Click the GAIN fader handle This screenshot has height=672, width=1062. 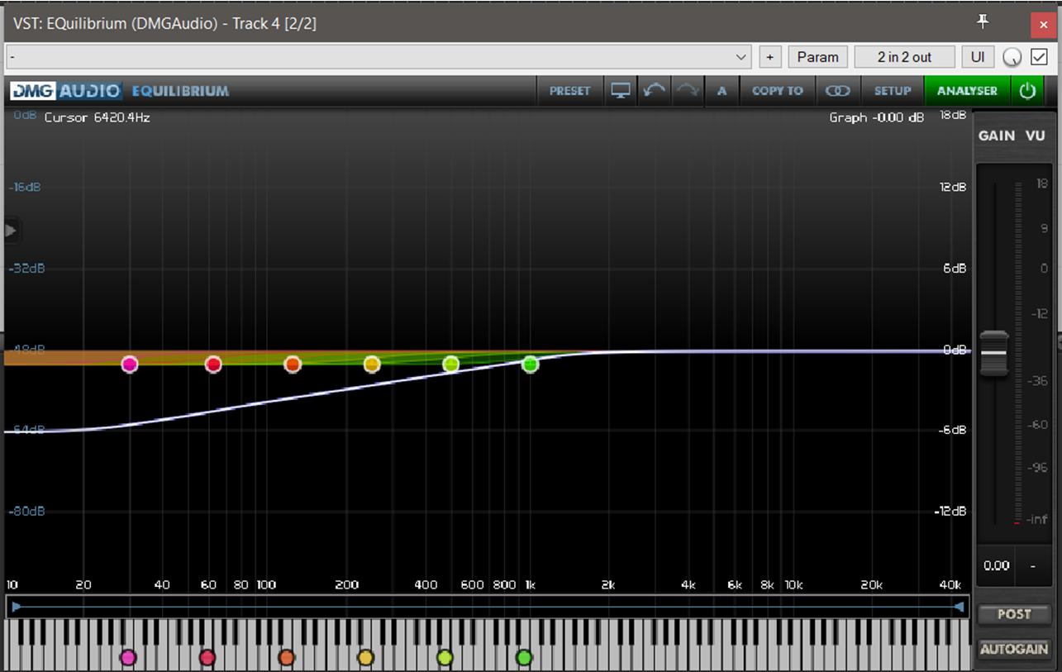tap(994, 353)
